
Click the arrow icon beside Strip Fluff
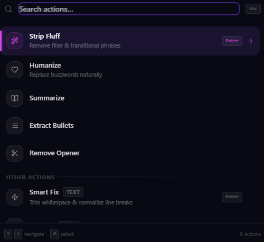tap(250, 41)
